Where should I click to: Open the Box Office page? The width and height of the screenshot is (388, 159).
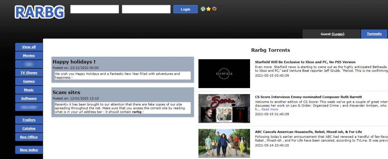[29, 137]
